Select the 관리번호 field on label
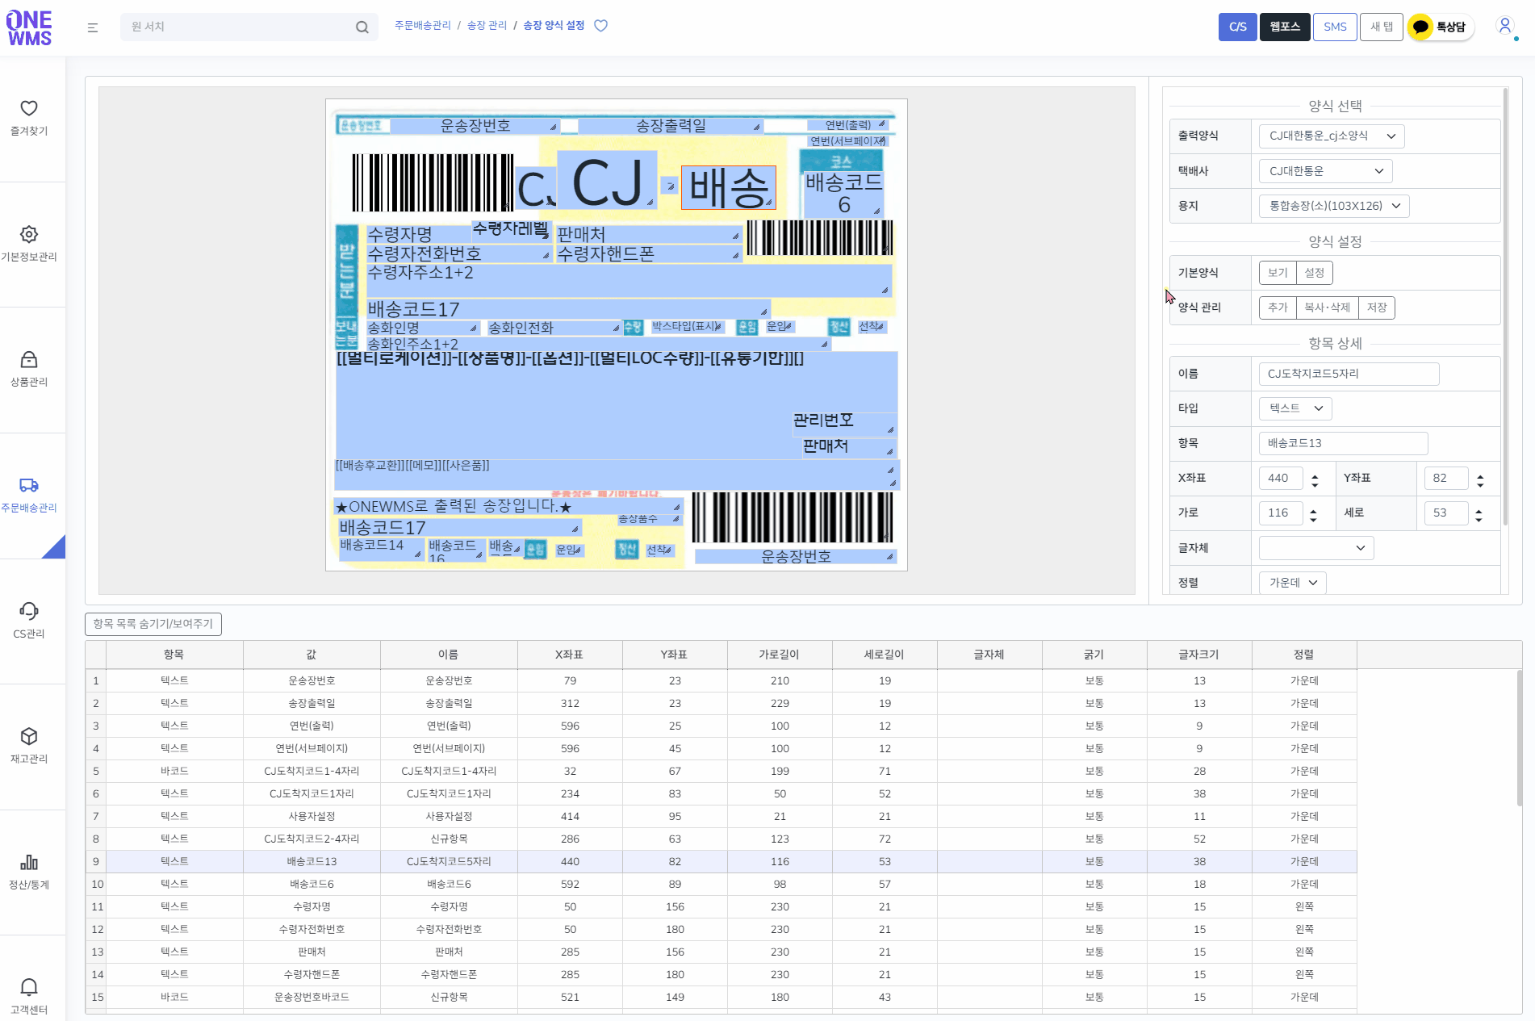 (844, 424)
